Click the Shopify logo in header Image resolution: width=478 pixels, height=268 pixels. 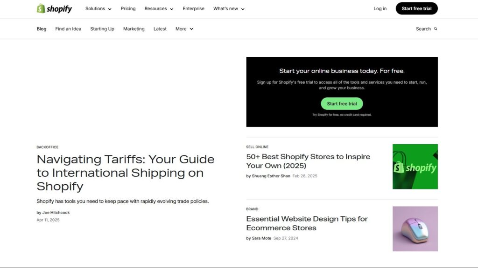point(54,8)
